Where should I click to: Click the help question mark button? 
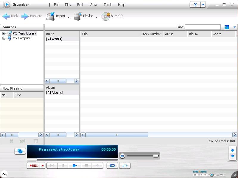195,4
